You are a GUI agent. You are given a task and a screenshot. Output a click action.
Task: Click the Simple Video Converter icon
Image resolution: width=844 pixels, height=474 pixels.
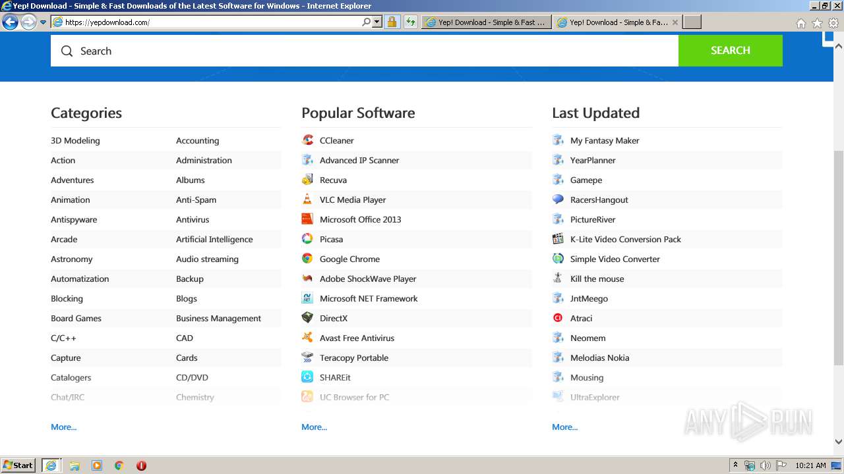click(x=558, y=259)
